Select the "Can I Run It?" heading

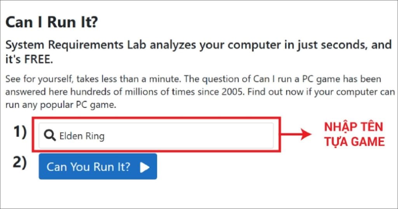[51, 23]
